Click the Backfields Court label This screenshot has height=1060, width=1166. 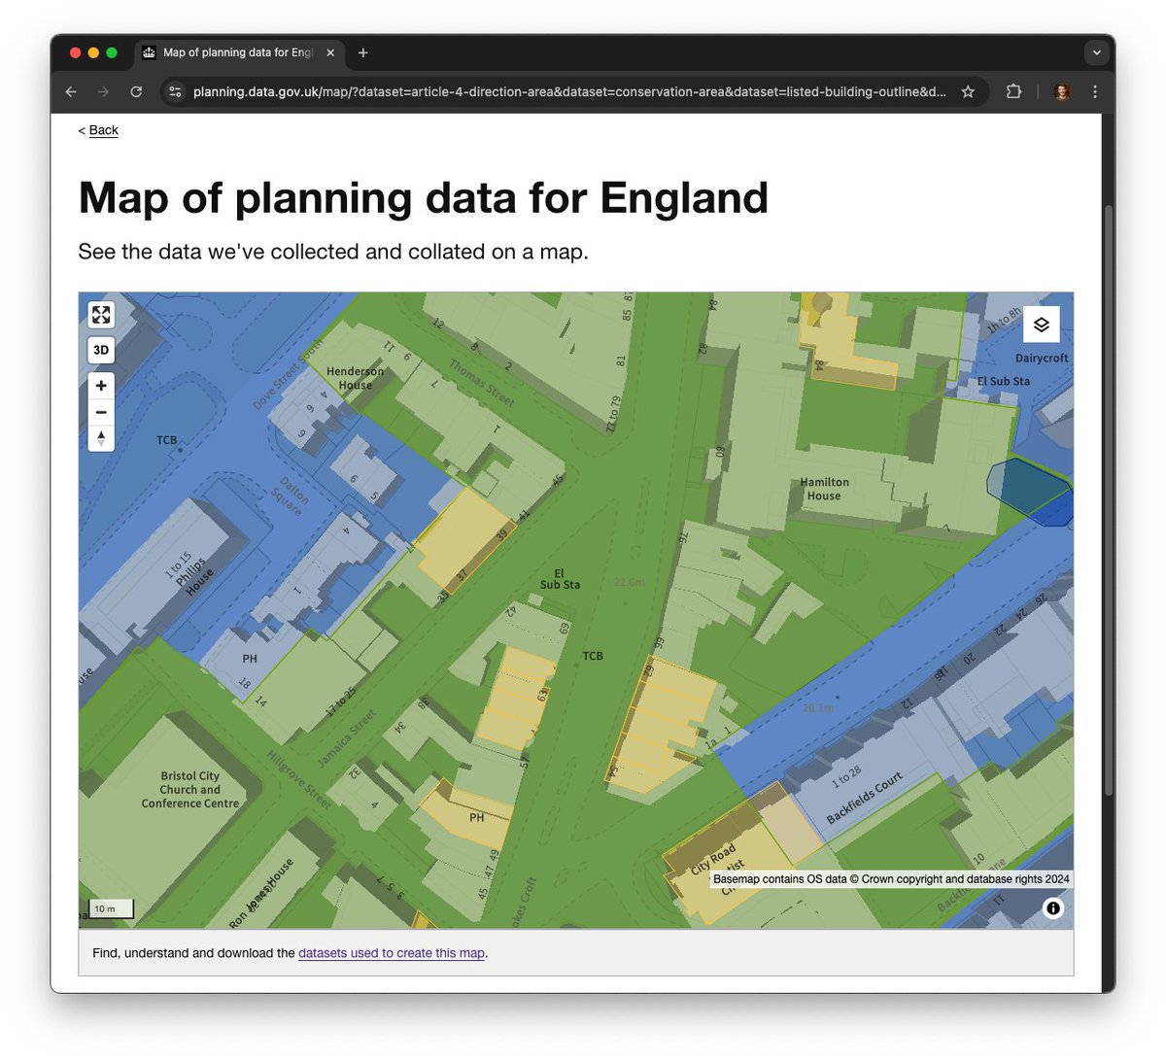pos(865,797)
